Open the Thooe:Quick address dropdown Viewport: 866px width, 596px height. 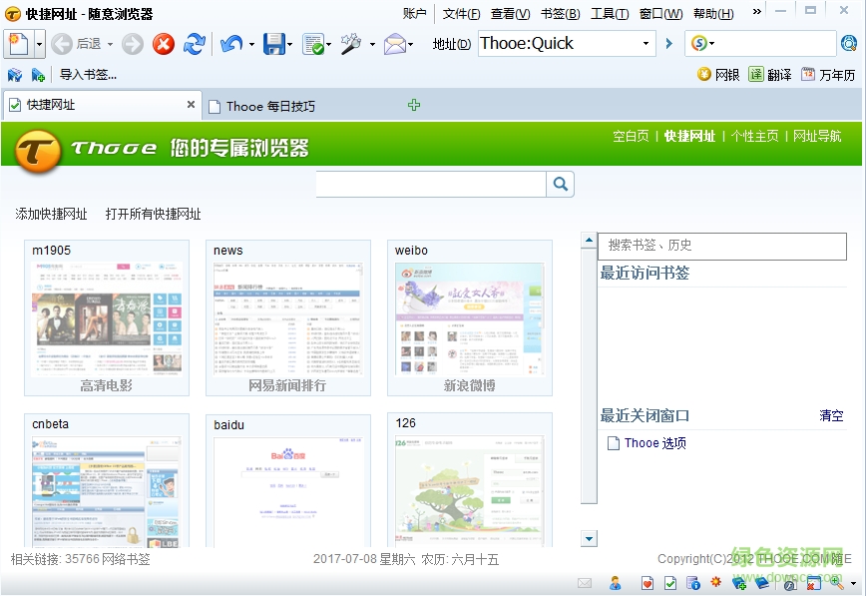[x=647, y=44]
